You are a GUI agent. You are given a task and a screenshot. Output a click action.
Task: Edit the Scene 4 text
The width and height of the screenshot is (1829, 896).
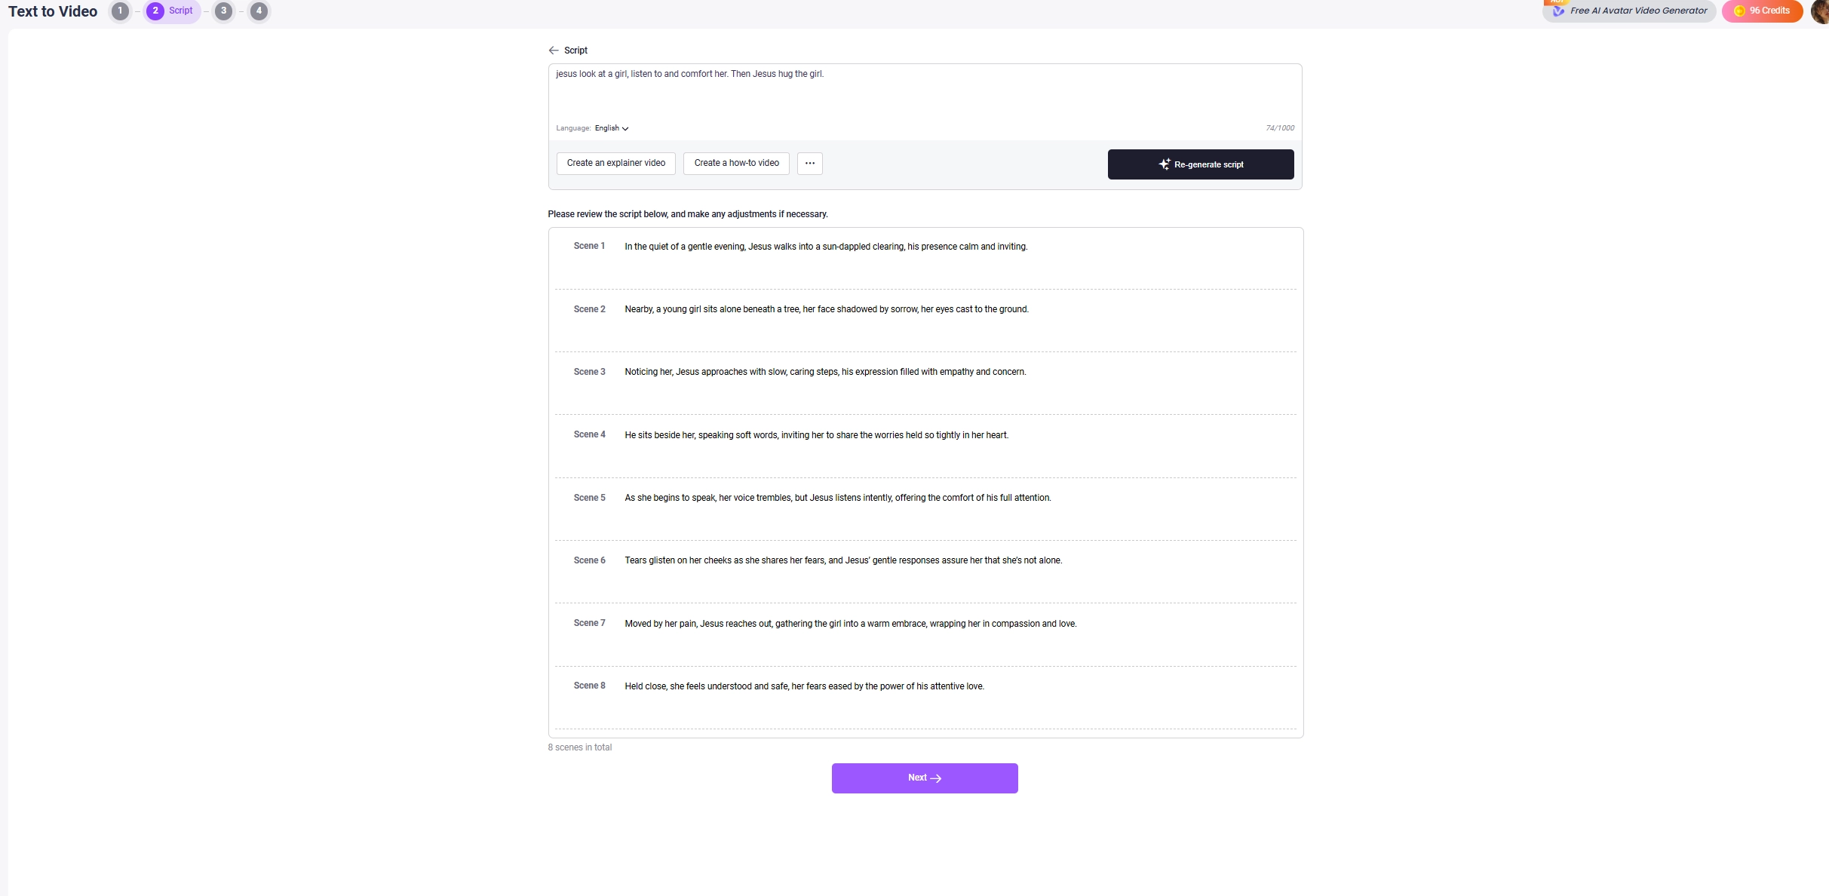click(x=816, y=435)
